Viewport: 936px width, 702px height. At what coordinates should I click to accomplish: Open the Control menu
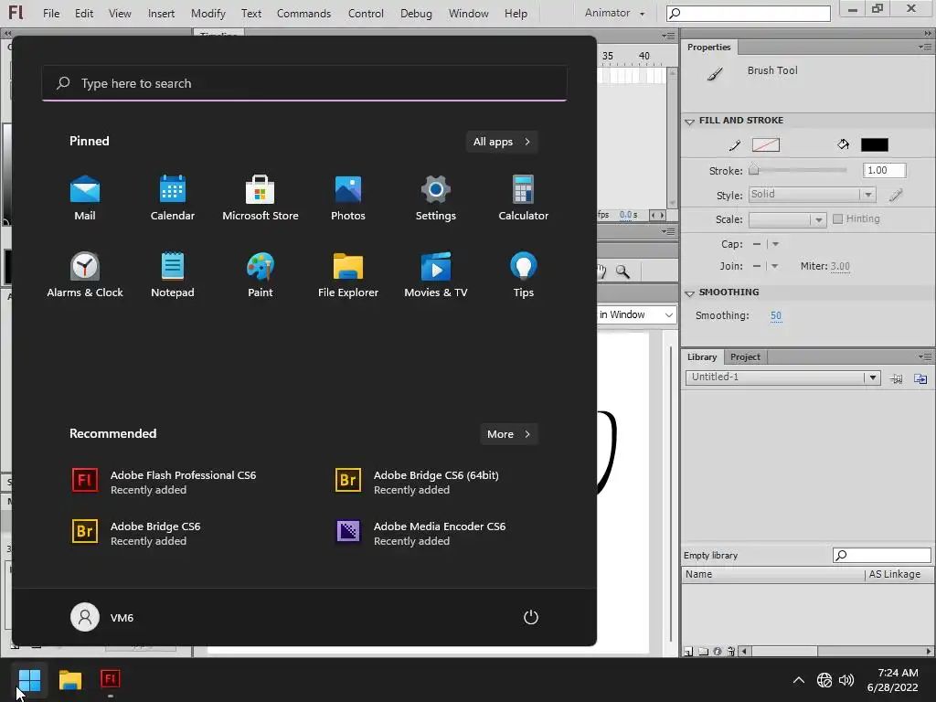click(x=366, y=13)
